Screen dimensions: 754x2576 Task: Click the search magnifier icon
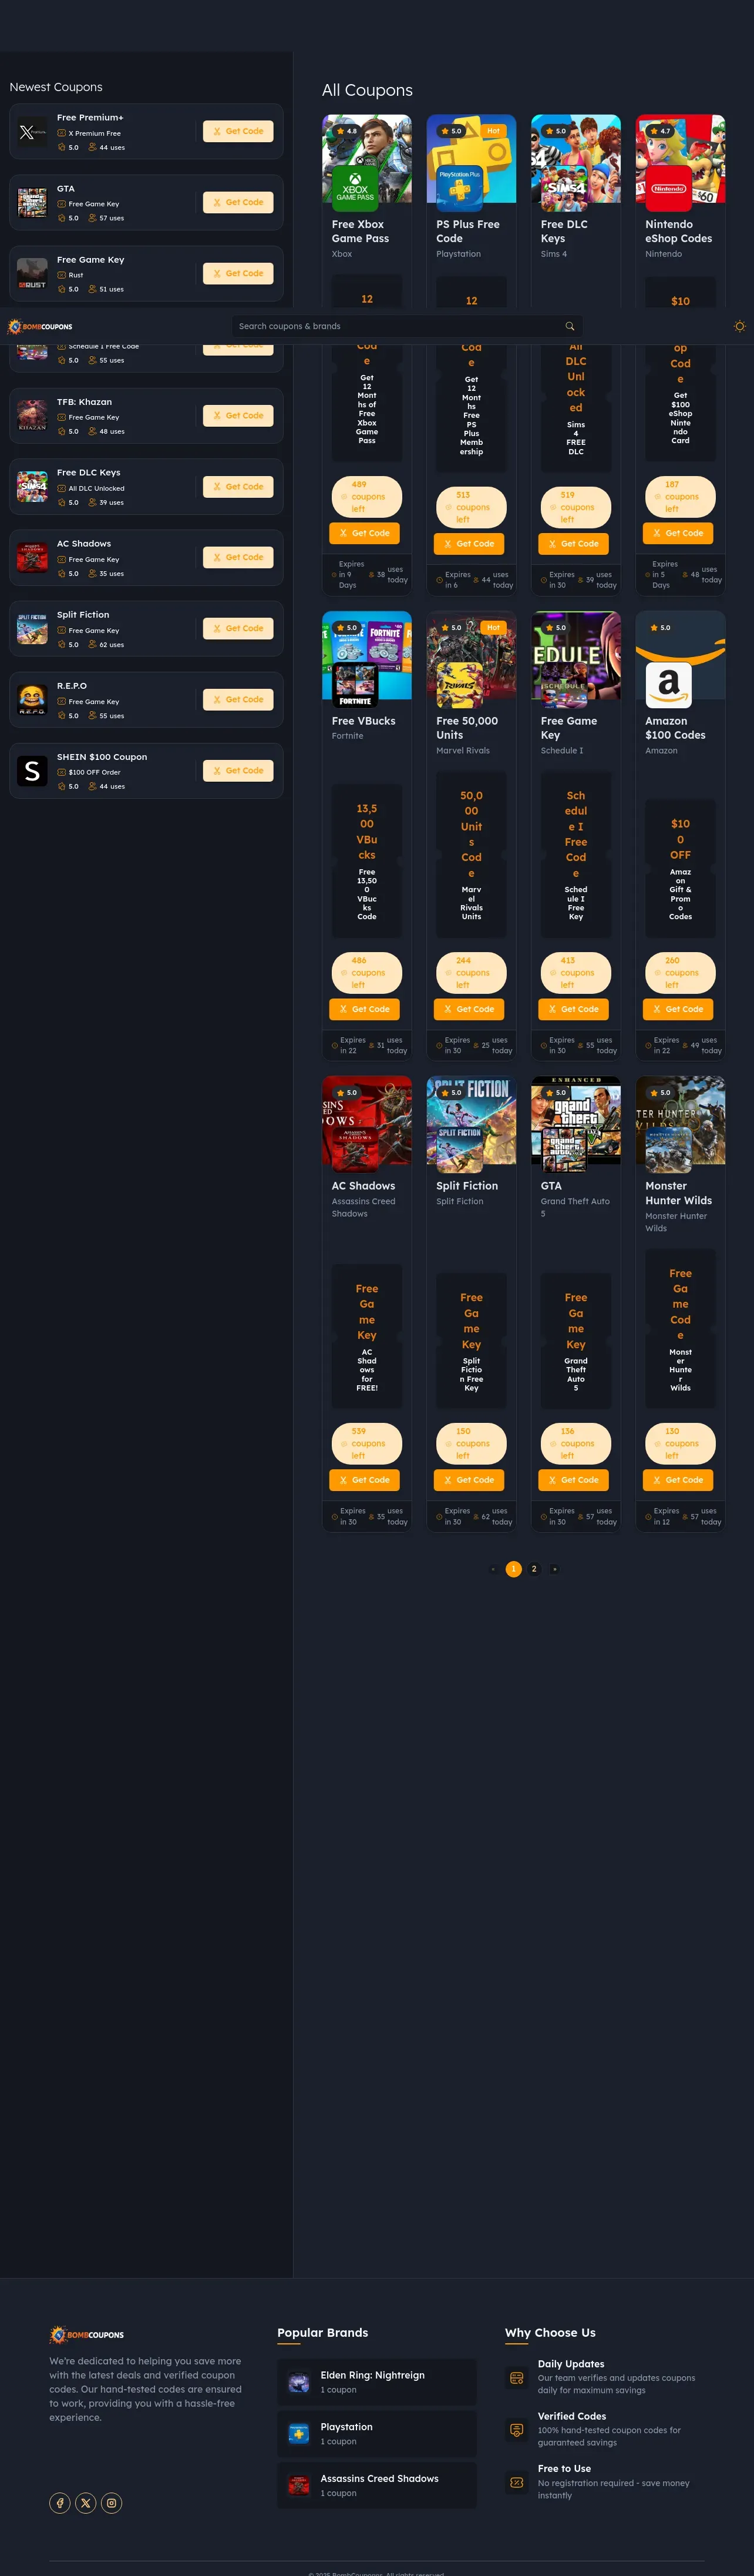coord(569,326)
